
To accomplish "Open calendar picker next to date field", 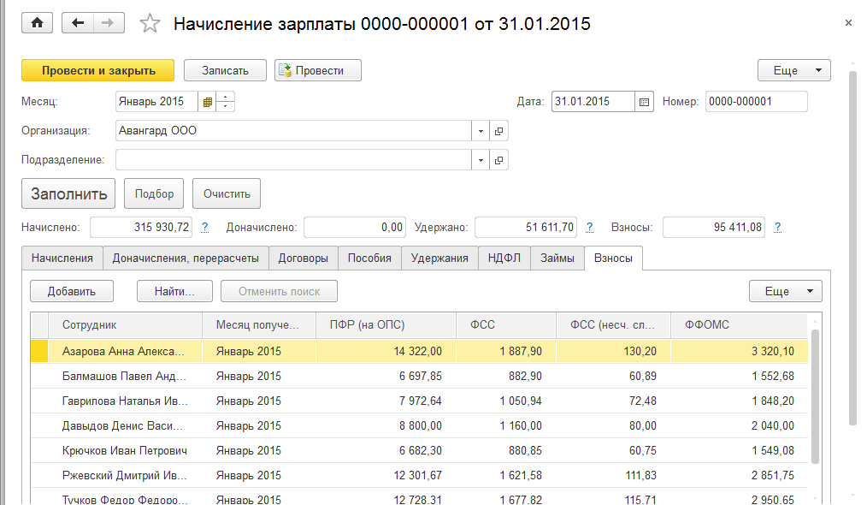I will [645, 102].
